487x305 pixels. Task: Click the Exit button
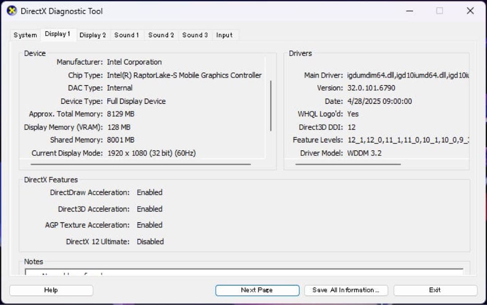tap(435, 290)
